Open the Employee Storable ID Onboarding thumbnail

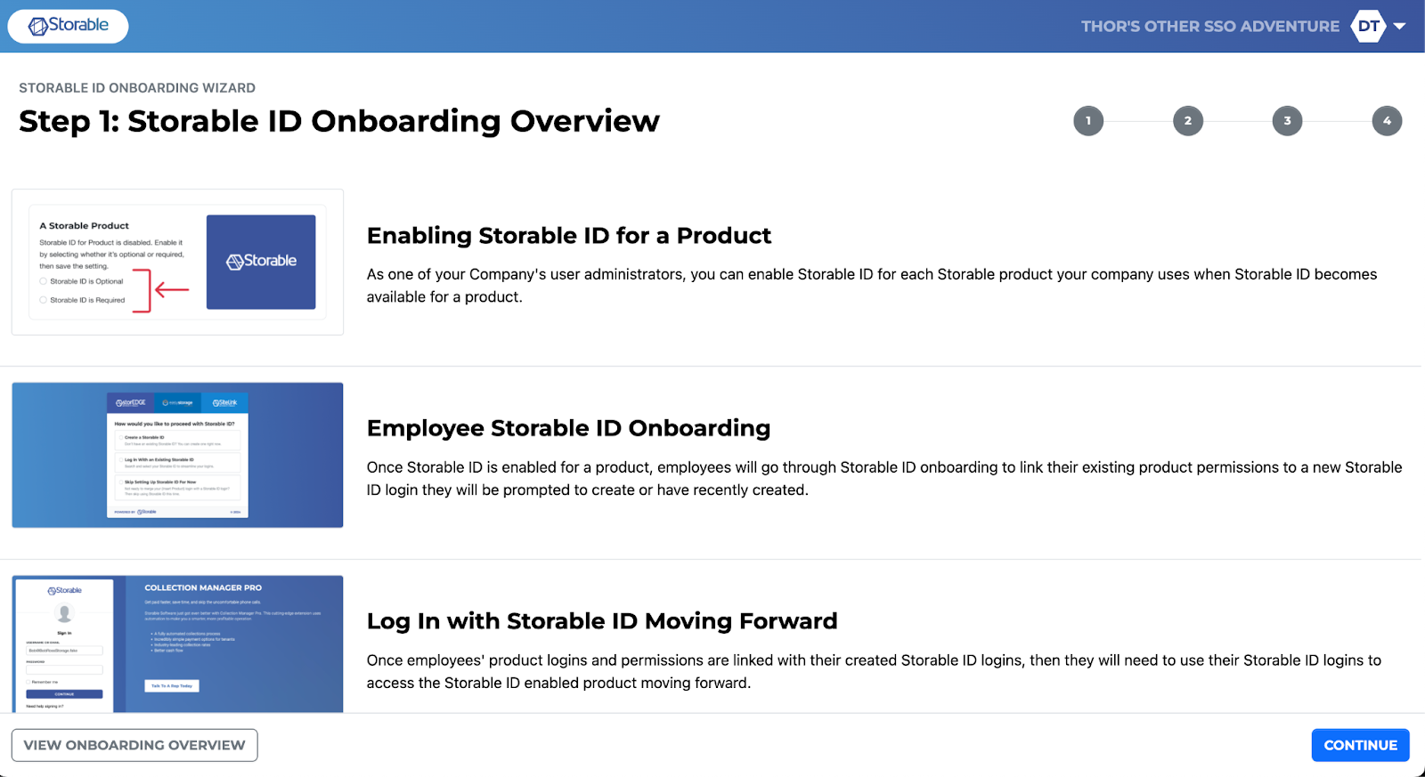(x=177, y=455)
